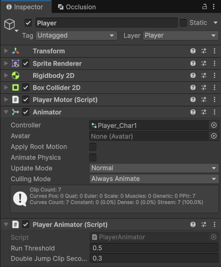Expand the Rigidbody 2D component foldout
Viewport: 221px width, 267px height.
click(6, 75)
